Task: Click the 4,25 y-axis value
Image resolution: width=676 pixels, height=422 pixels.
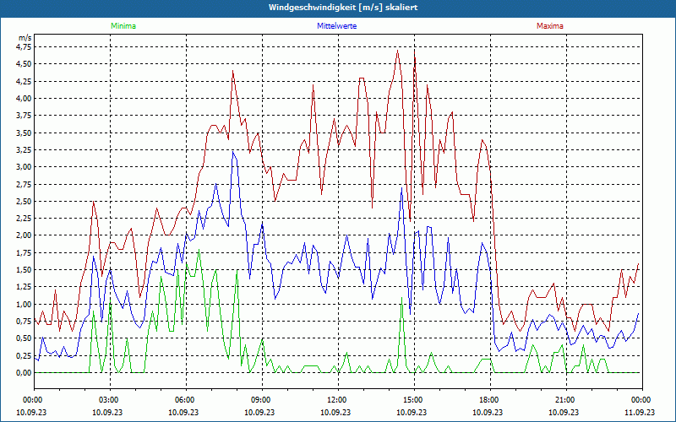Action: [24, 81]
